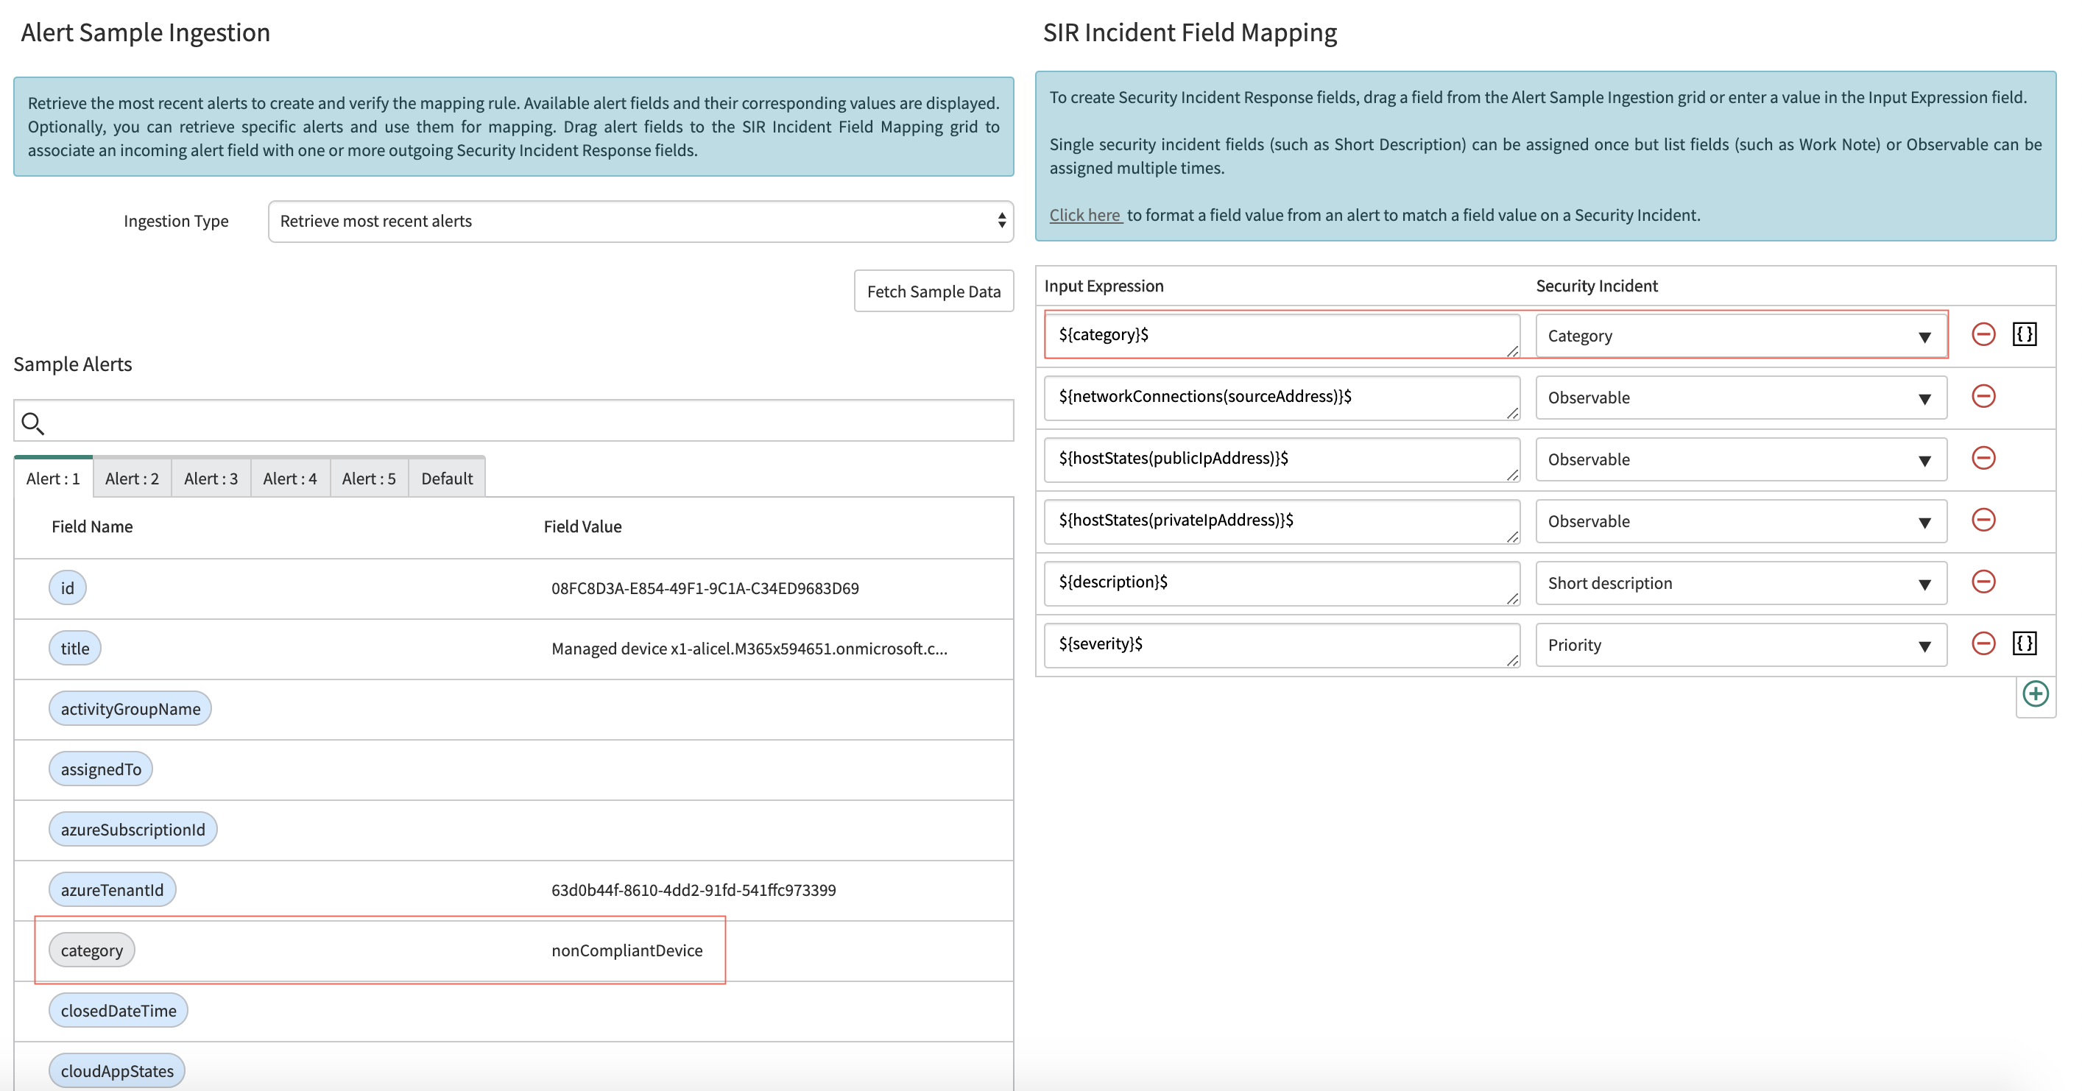Open the script editor for the Priority row
The width and height of the screenshot is (2082, 1091).
coord(2025,643)
